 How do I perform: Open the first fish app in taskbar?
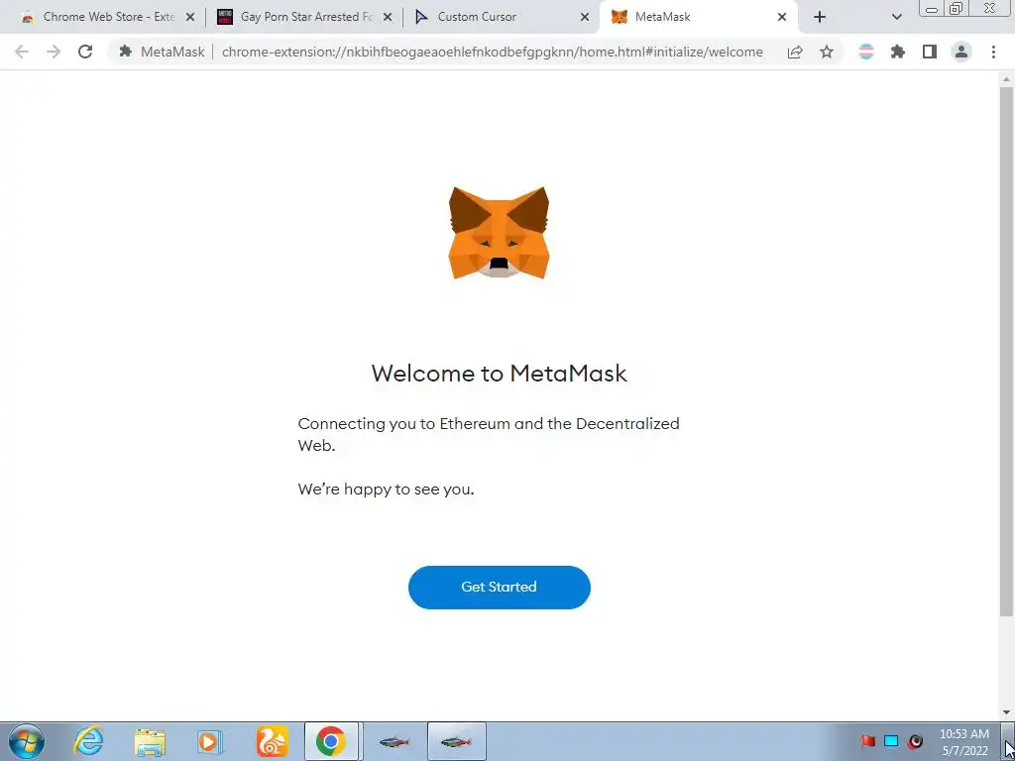coord(395,741)
